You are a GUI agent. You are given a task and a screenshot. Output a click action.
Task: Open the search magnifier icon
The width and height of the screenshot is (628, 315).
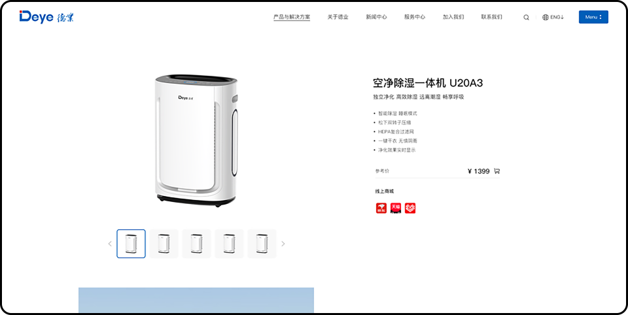(x=526, y=17)
